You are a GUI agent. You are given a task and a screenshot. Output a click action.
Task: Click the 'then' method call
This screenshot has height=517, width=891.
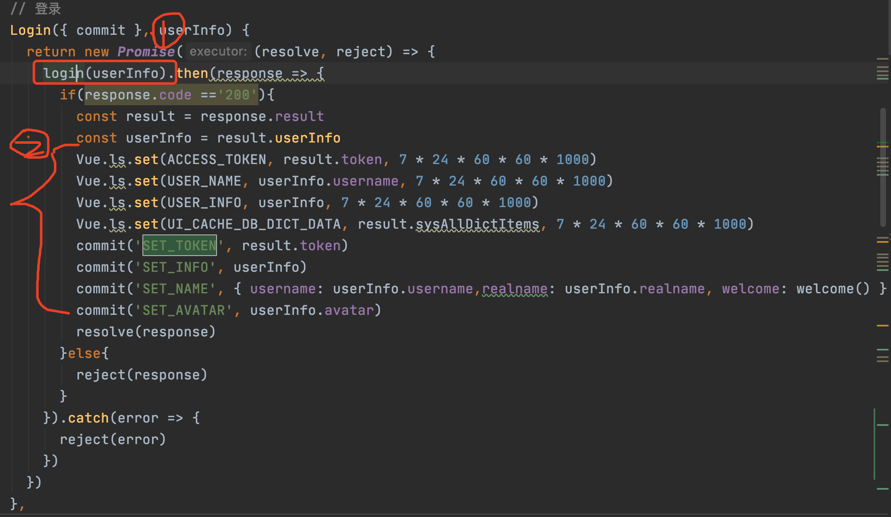point(193,73)
